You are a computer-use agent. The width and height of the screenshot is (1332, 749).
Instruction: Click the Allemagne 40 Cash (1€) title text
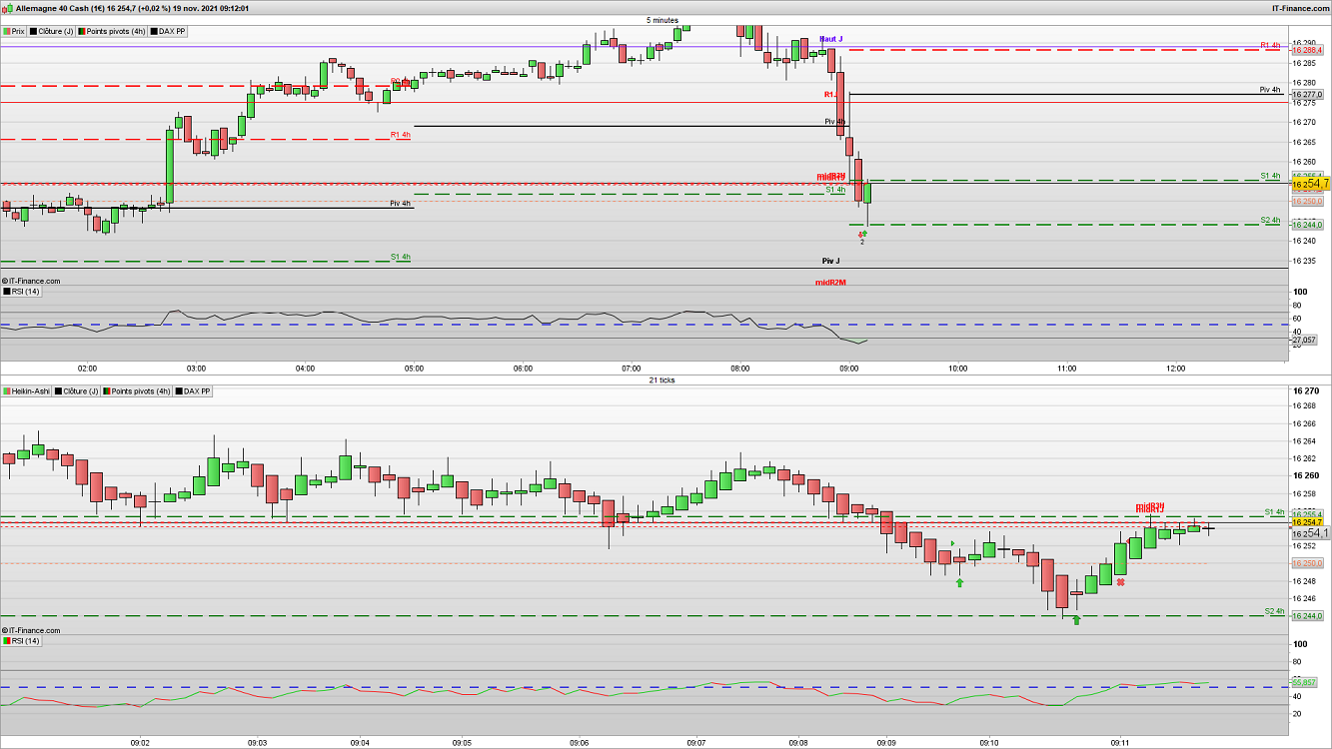59,8
